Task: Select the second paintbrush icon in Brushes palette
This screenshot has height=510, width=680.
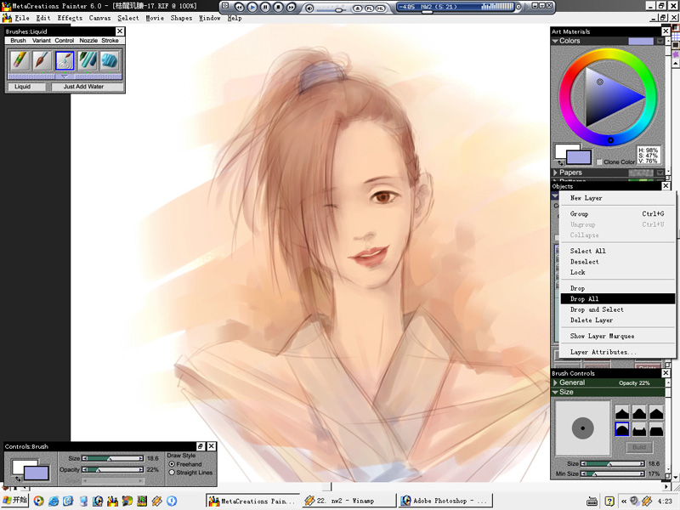Action: point(42,60)
